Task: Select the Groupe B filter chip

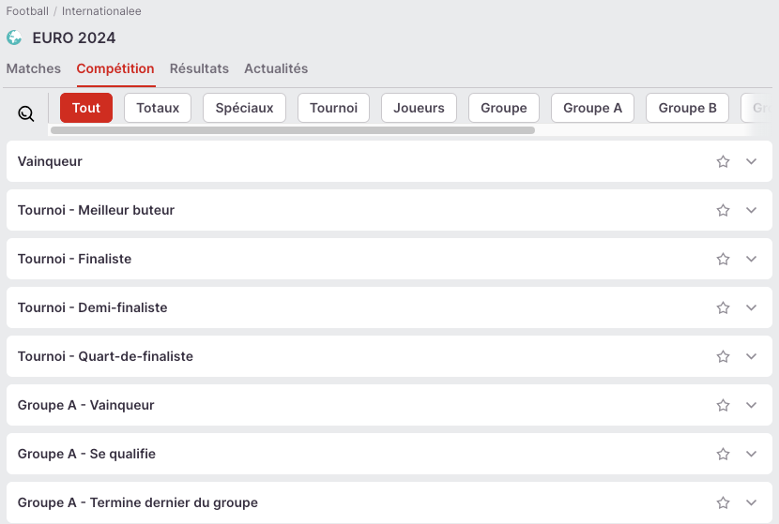Action: pyautogui.click(x=688, y=108)
